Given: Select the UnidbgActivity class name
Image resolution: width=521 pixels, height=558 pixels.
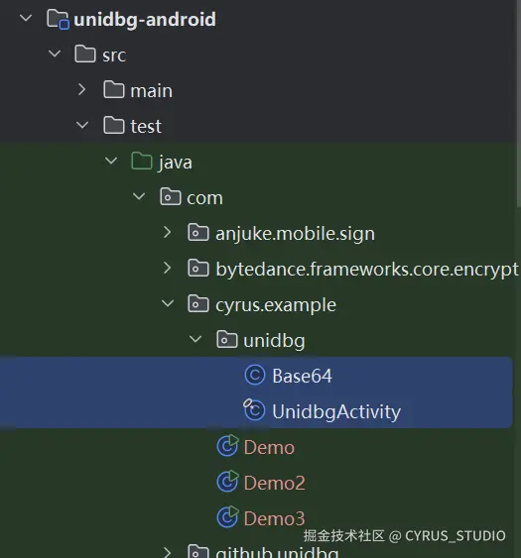Looking at the screenshot, I should (x=336, y=412).
